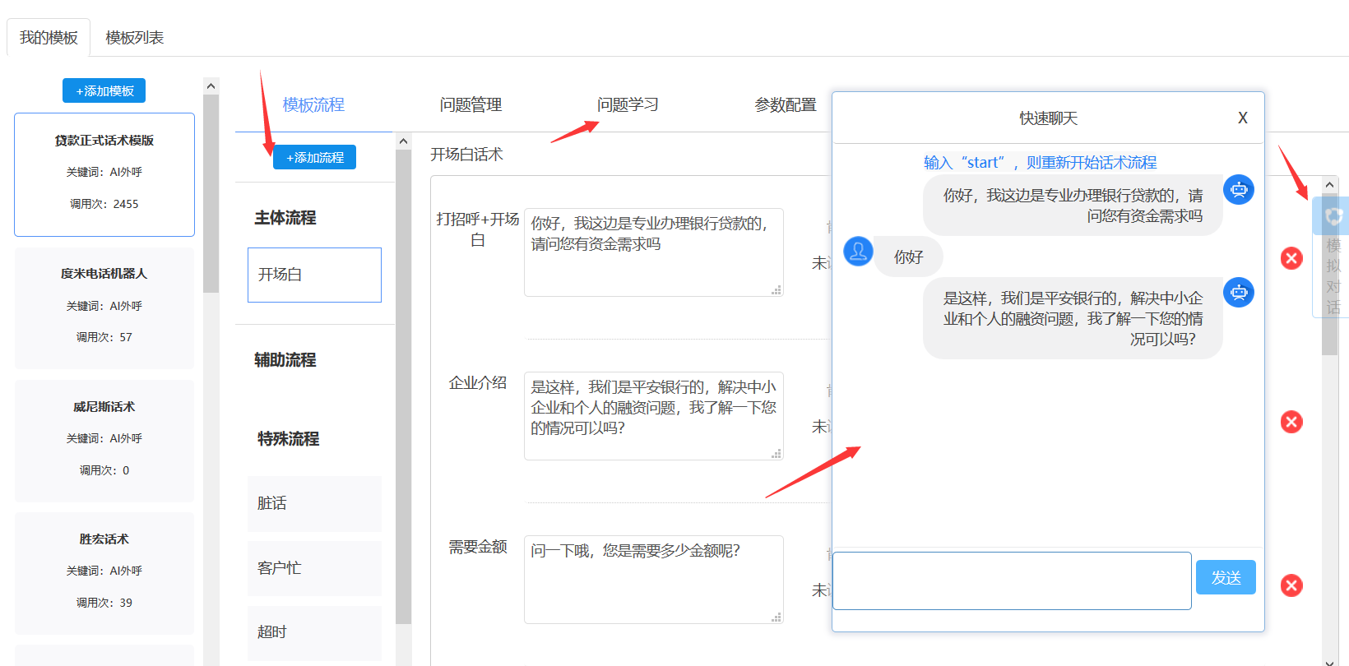Click the chat message input box

1012,580
